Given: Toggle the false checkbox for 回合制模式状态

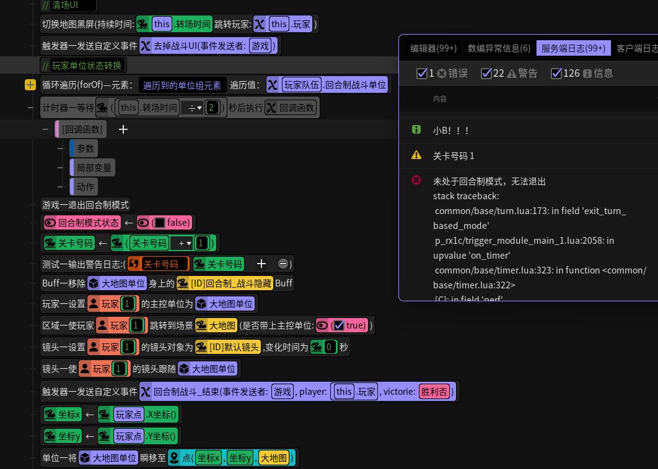Looking at the screenshot, I should pos(160,223).
